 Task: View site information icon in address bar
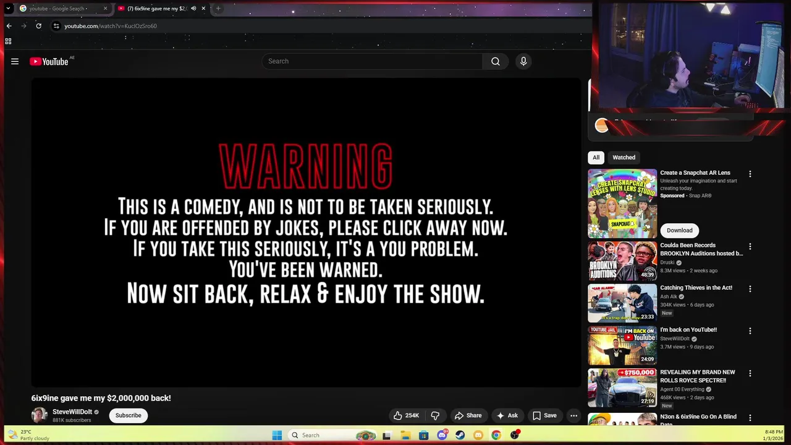(x=56, y=26)
